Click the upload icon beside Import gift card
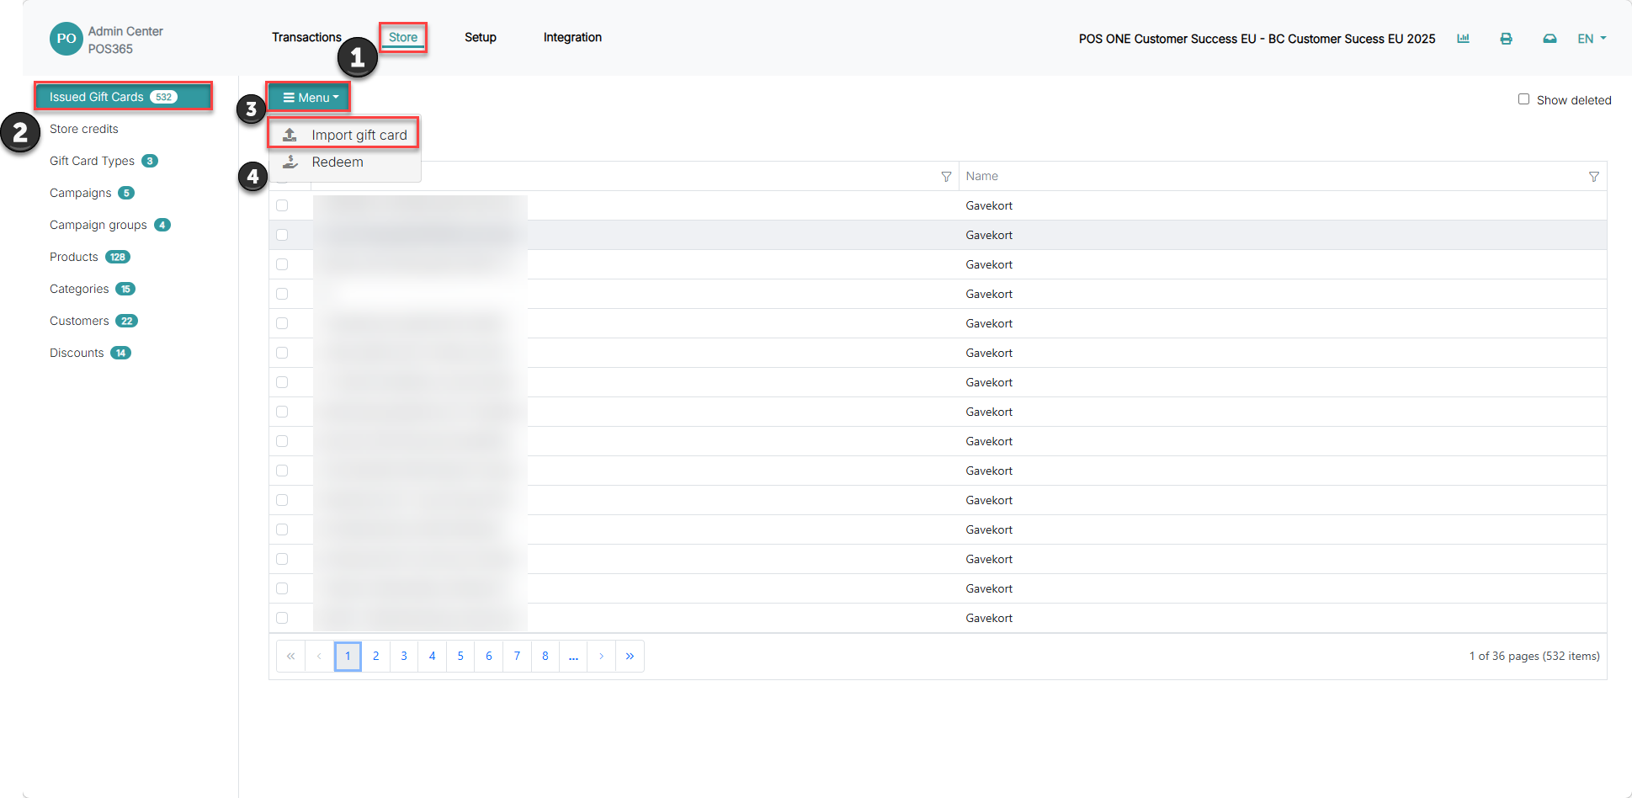Image resolution: width=1632 pixels, height=798 pixels. point(290,135)
